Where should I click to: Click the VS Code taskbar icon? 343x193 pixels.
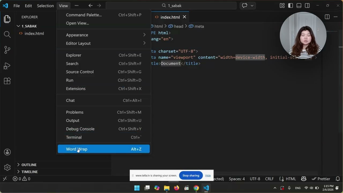point(206,188)
